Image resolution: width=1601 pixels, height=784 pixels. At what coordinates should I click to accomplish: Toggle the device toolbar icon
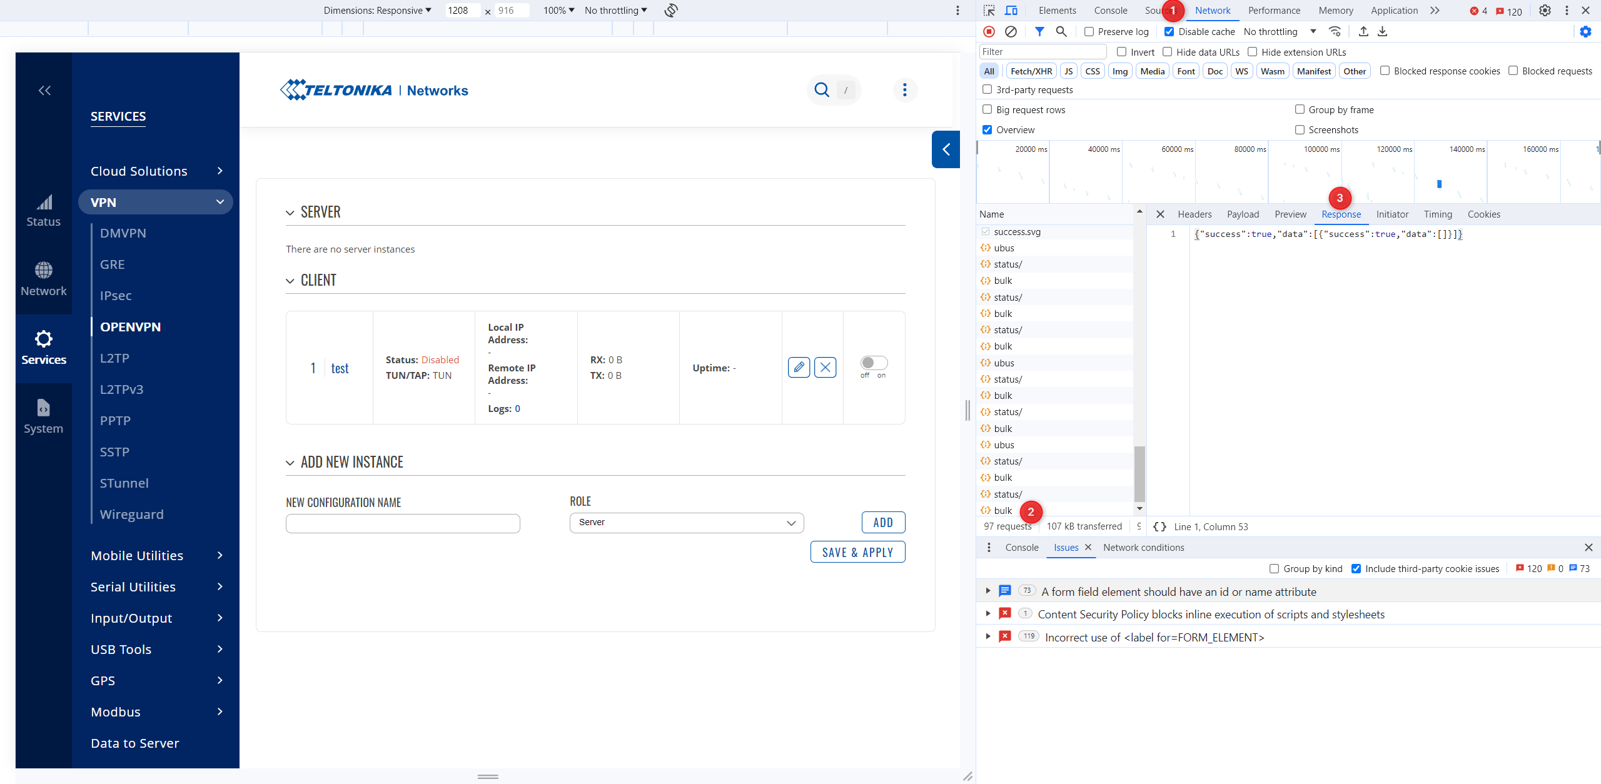[1011, 11]
